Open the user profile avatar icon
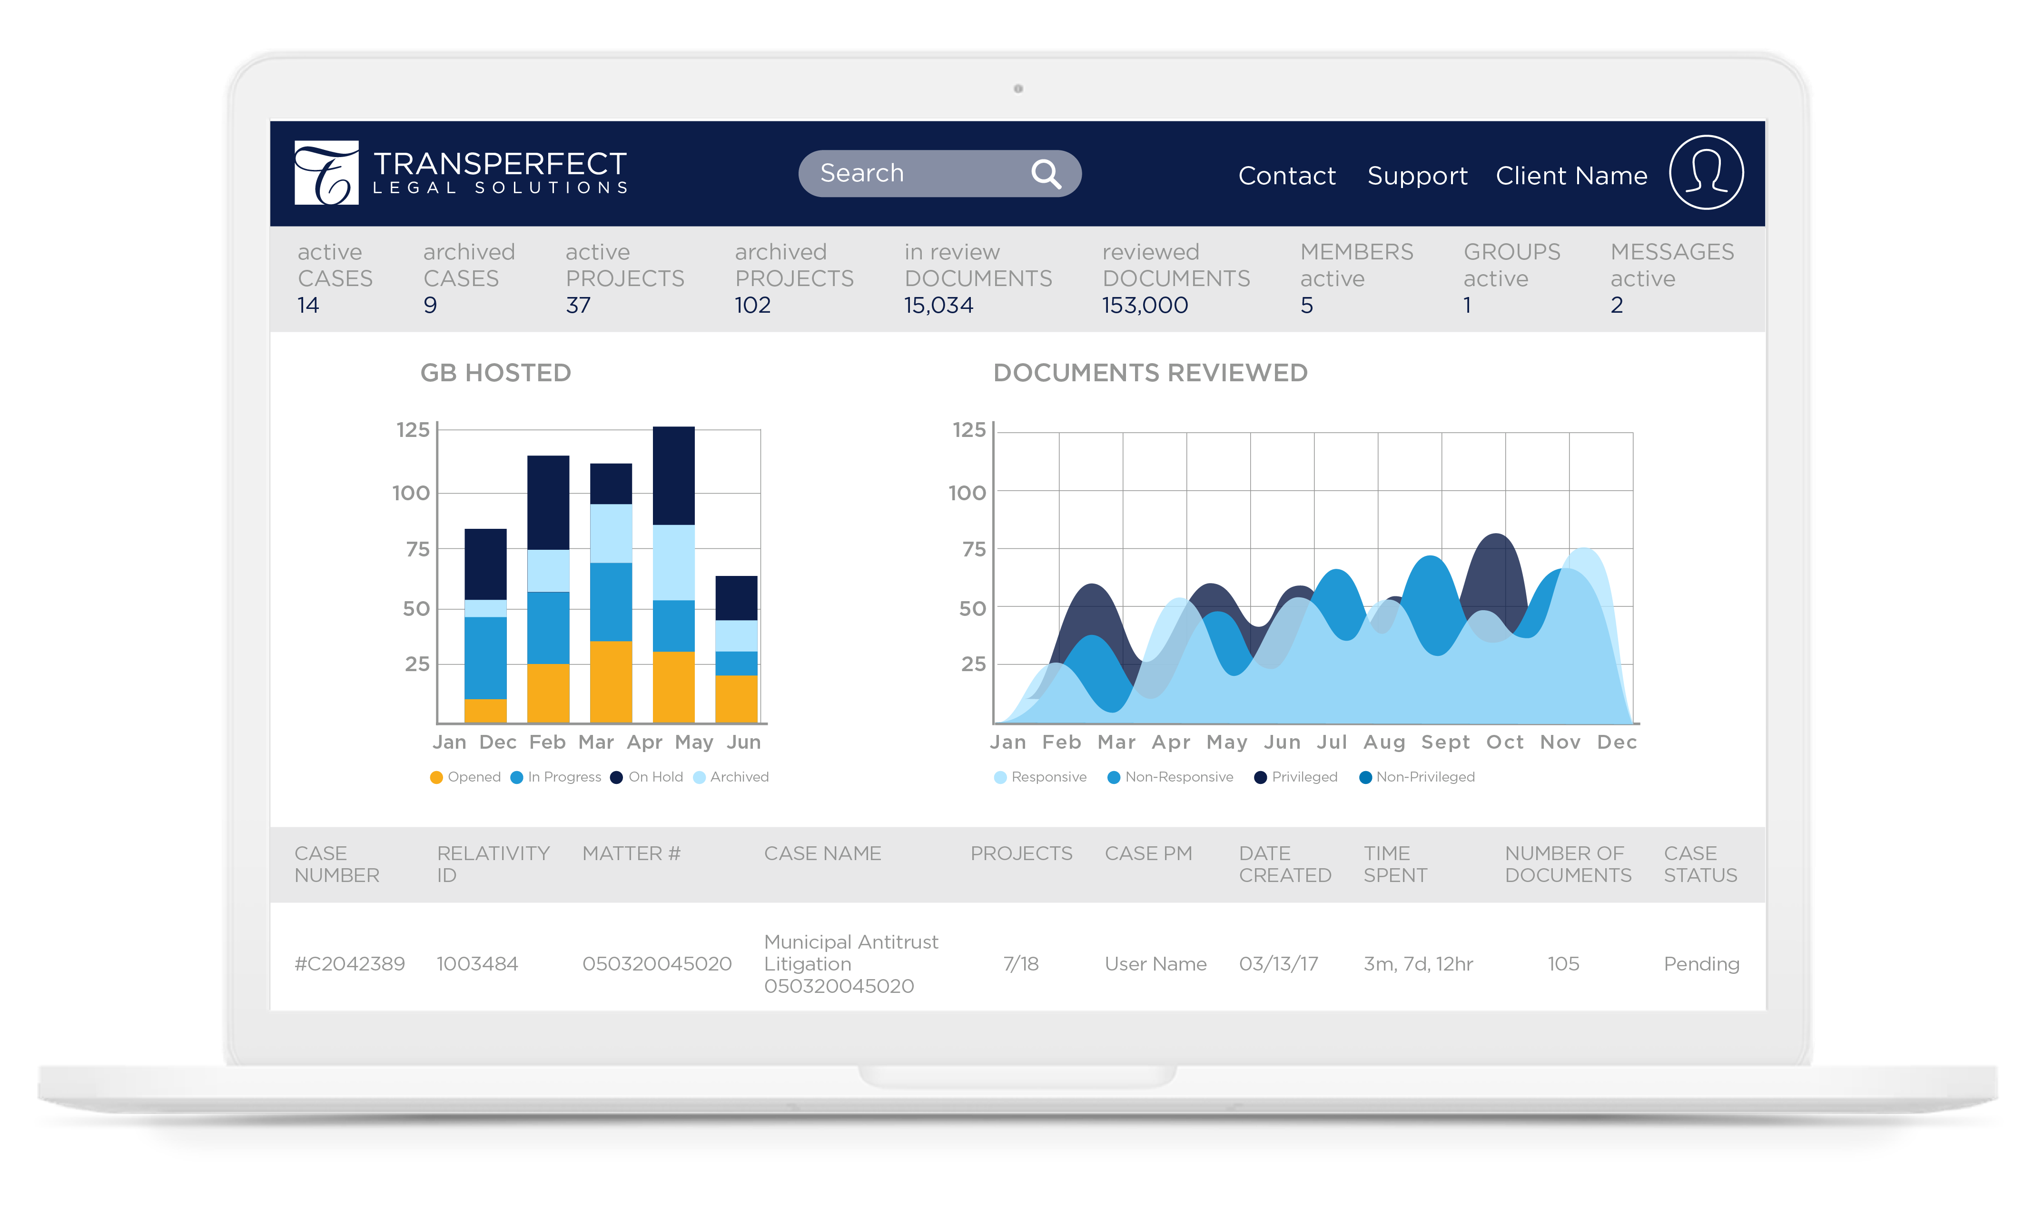 (1706, 172)
